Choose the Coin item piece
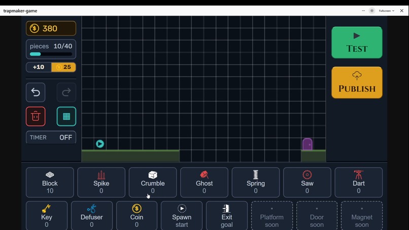Image resolution: width=409 pixels, height=230 pixels. [137, 216]
